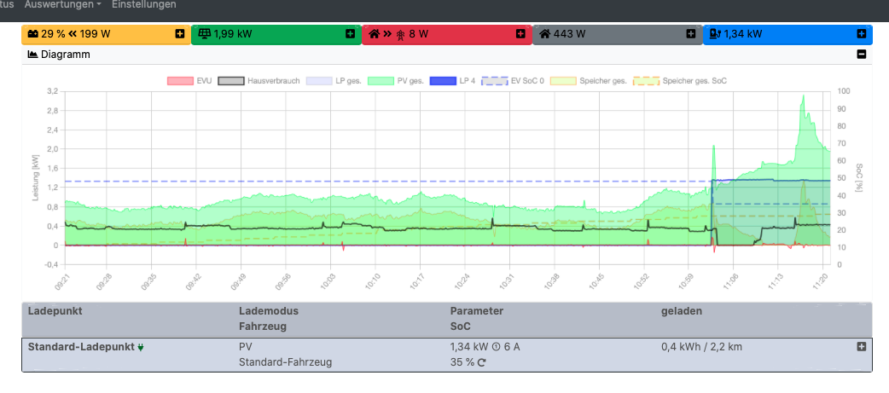The height and width of the screenshot is (393, 889).
Task: Expand the house consumption card (443 W)
Action: tap(691, 34)
